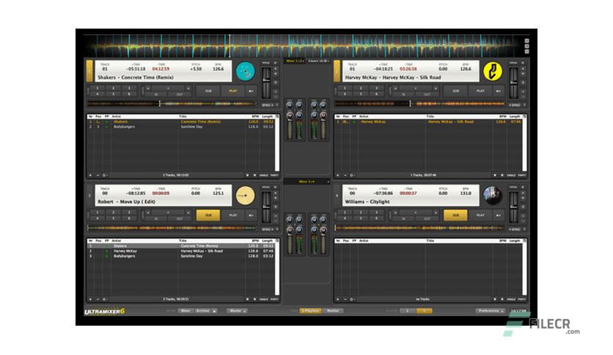Click the gear icon below the Robert playlist
Viewport: 613px width, 355px height.
(104, 299)
